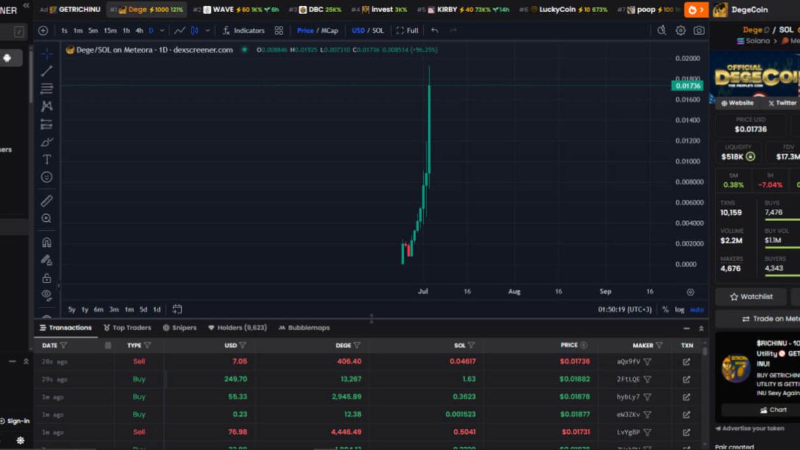Collapse the transactions panel with double chevron
This screenshot has height=450, width=800.
[701, 328]
